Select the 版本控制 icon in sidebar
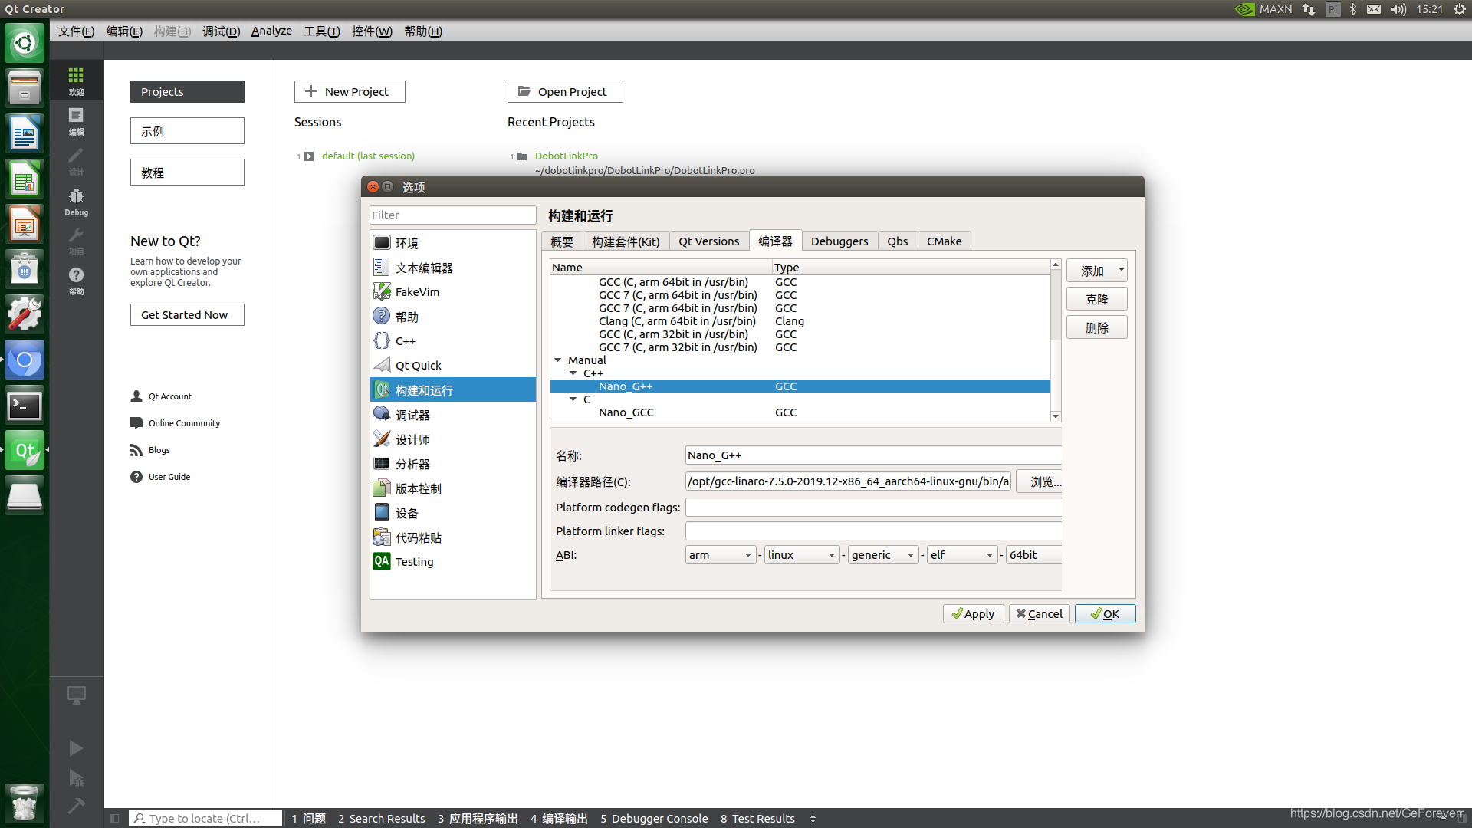1472x828 pixels. [382, 488]
